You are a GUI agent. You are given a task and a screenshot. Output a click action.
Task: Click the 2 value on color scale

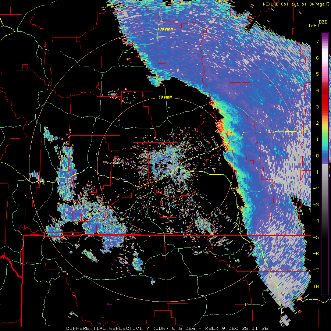[317, 123]
